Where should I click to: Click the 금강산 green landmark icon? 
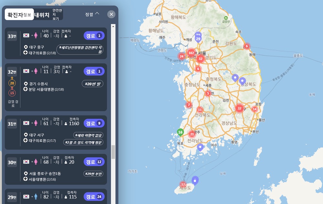[x=226, y=18]
